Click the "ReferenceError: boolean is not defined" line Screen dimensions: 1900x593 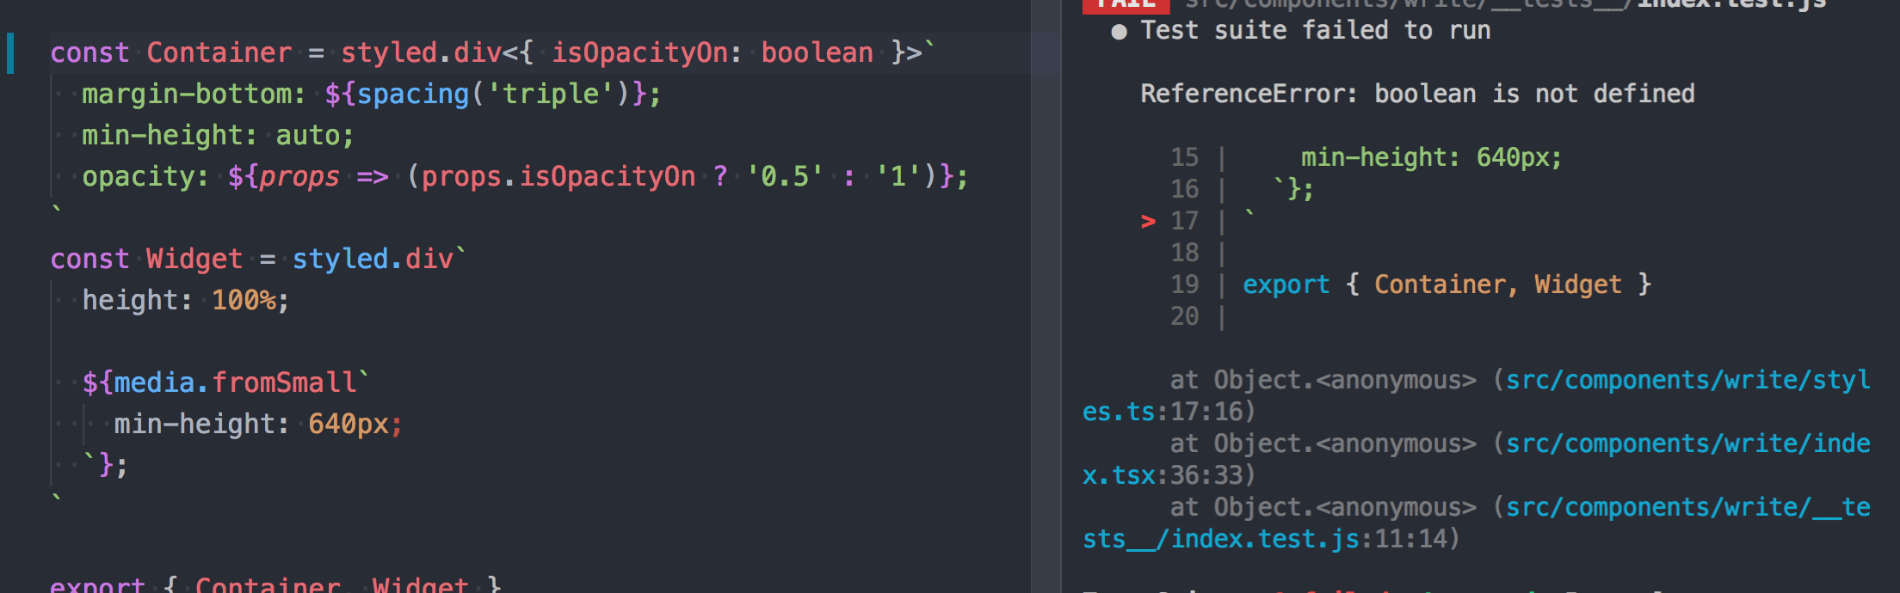(x=1417, y=95)
